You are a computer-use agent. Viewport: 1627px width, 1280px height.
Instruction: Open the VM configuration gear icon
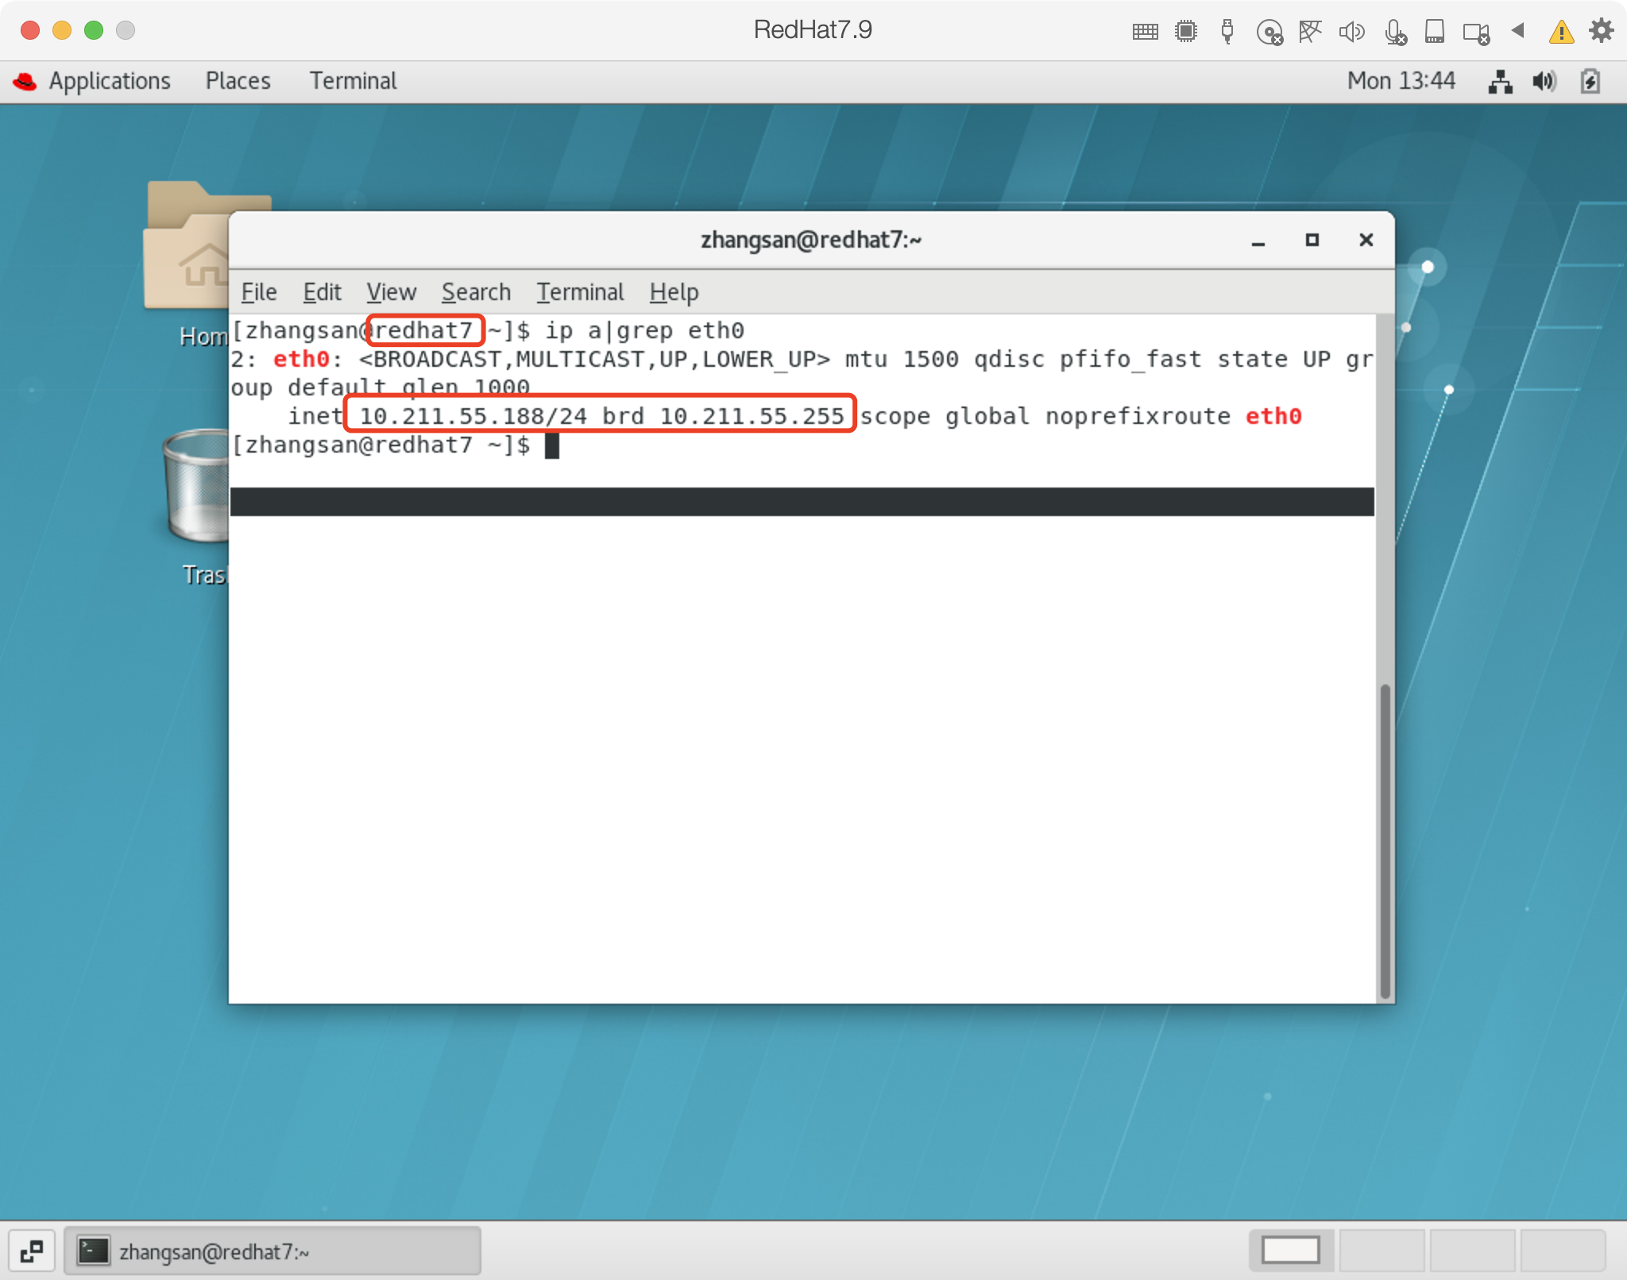[x=1601, y=31]
